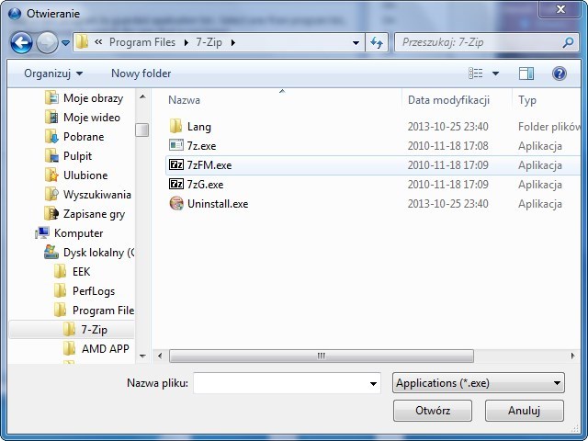Sort files by the Nazwa column

click(184, 100)
